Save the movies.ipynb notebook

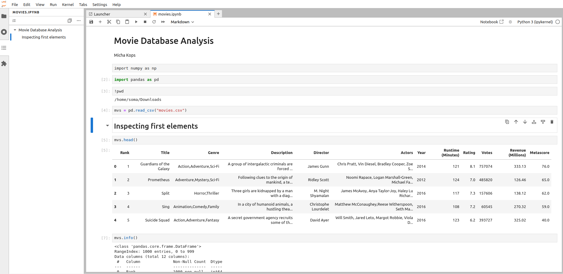tap(91, 22)
